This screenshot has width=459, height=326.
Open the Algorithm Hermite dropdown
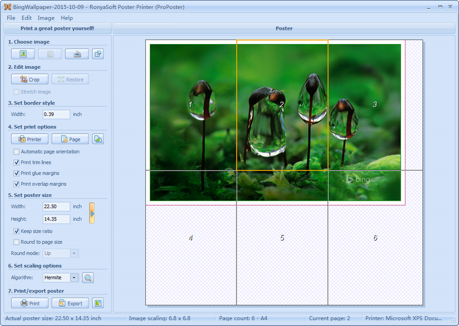[74, 278]
